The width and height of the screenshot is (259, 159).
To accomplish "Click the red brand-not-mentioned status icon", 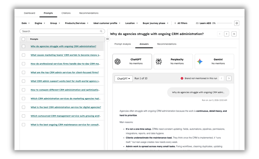I will [x=182, y=78].
